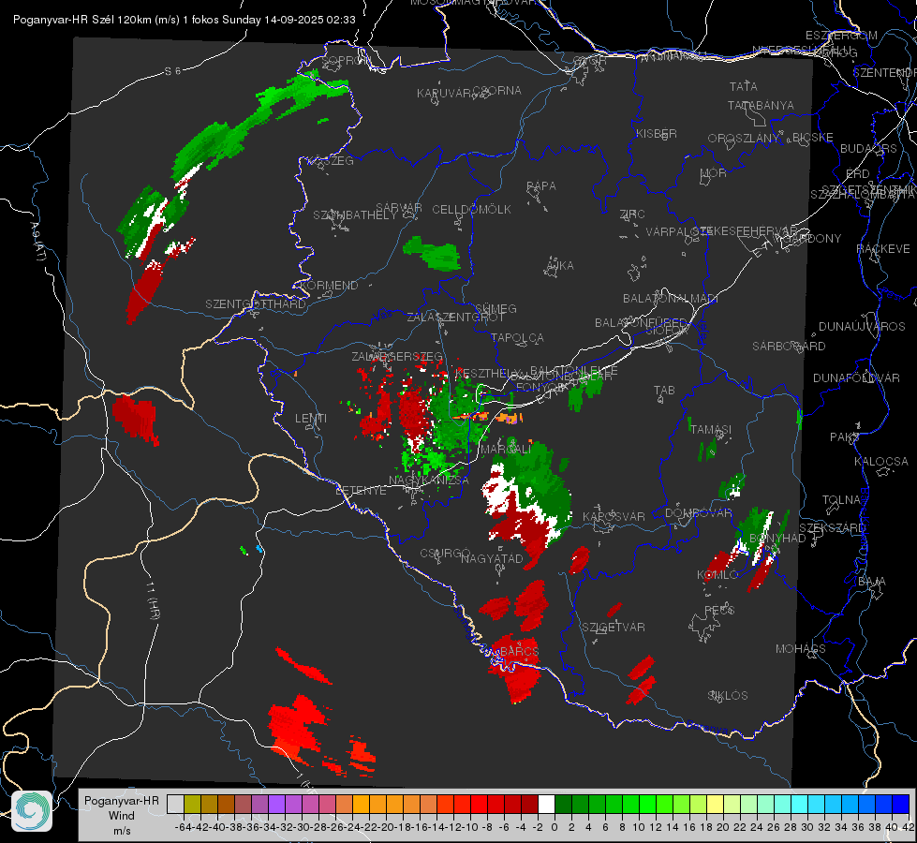Pick the pale yellow swatch between 18 and 20
Viewport: 917px width, 843px height.
(x=716, y=804)
